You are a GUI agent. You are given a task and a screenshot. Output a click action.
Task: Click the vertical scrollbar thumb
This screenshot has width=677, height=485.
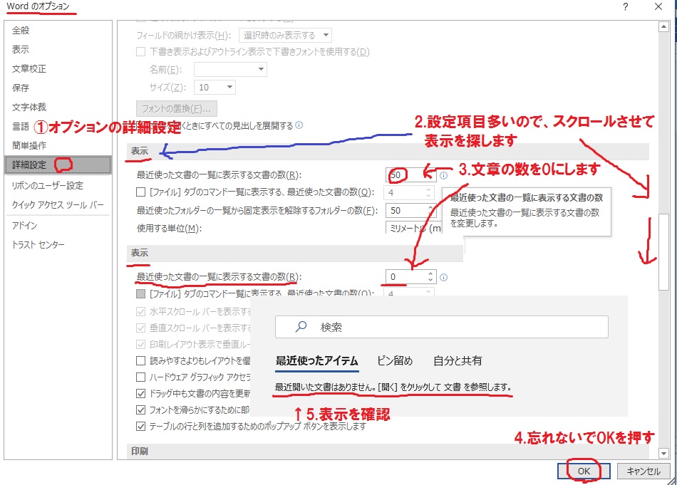point(663,252)
